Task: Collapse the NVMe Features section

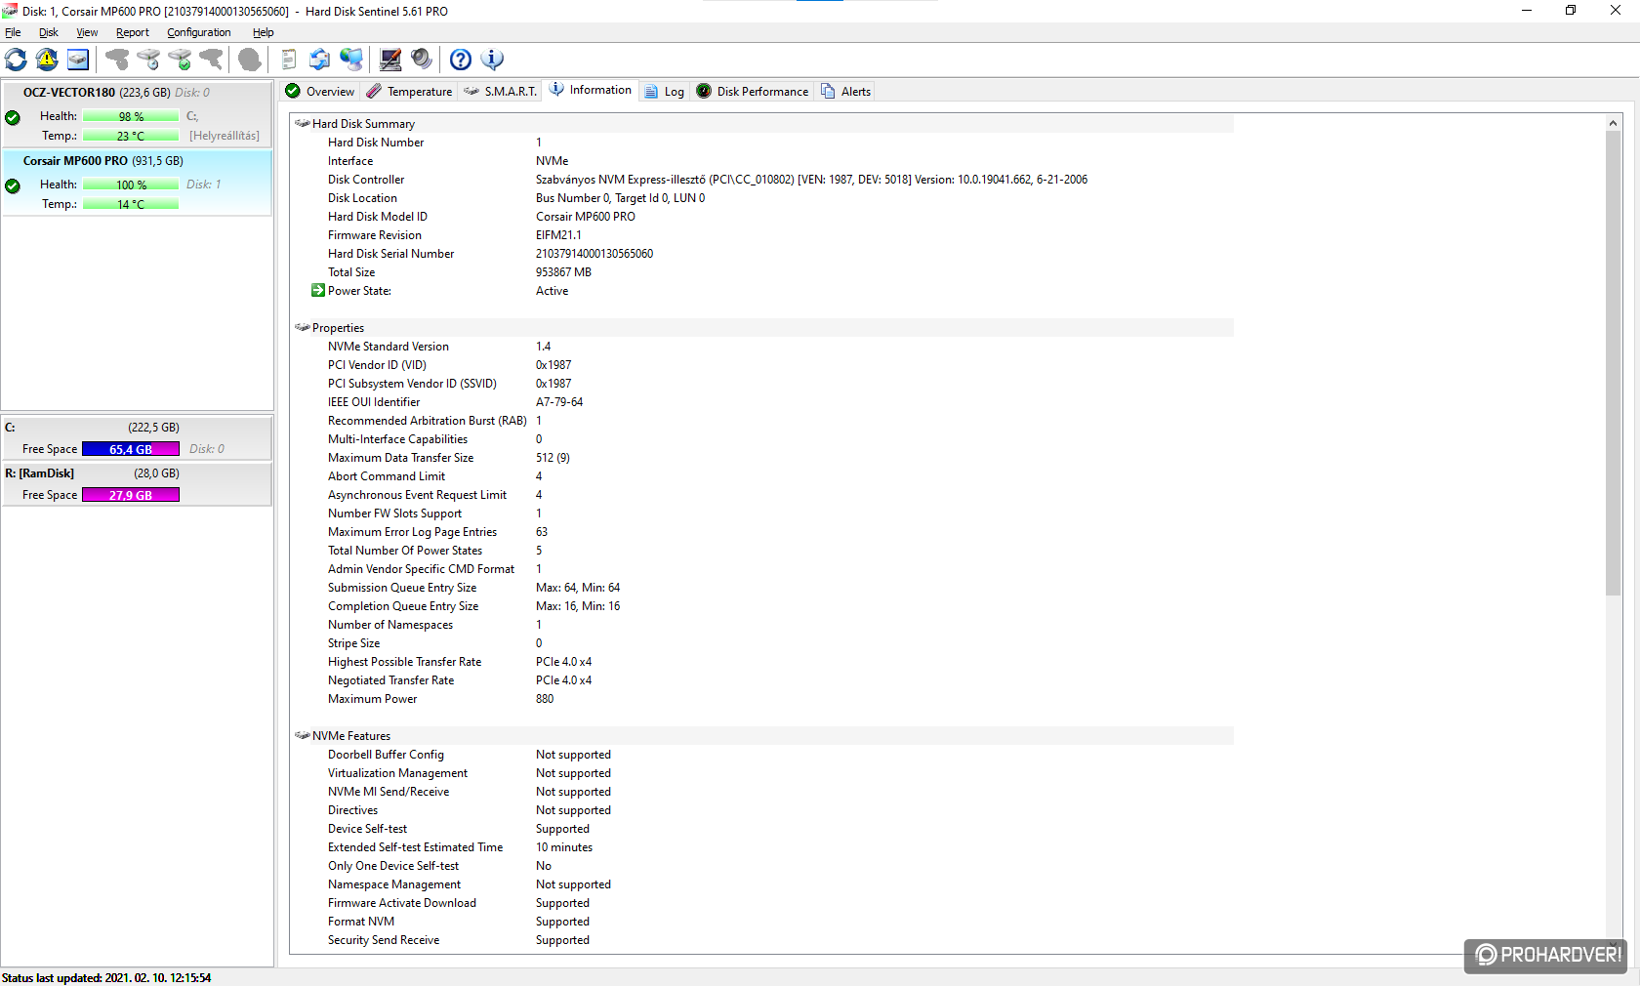Action: tap(303, 736)
